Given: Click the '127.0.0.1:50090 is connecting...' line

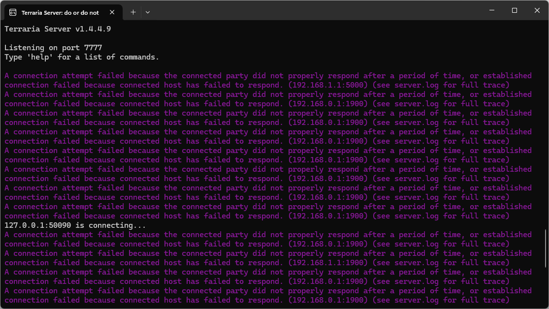Looking at the screenshot, I should 75,225.
